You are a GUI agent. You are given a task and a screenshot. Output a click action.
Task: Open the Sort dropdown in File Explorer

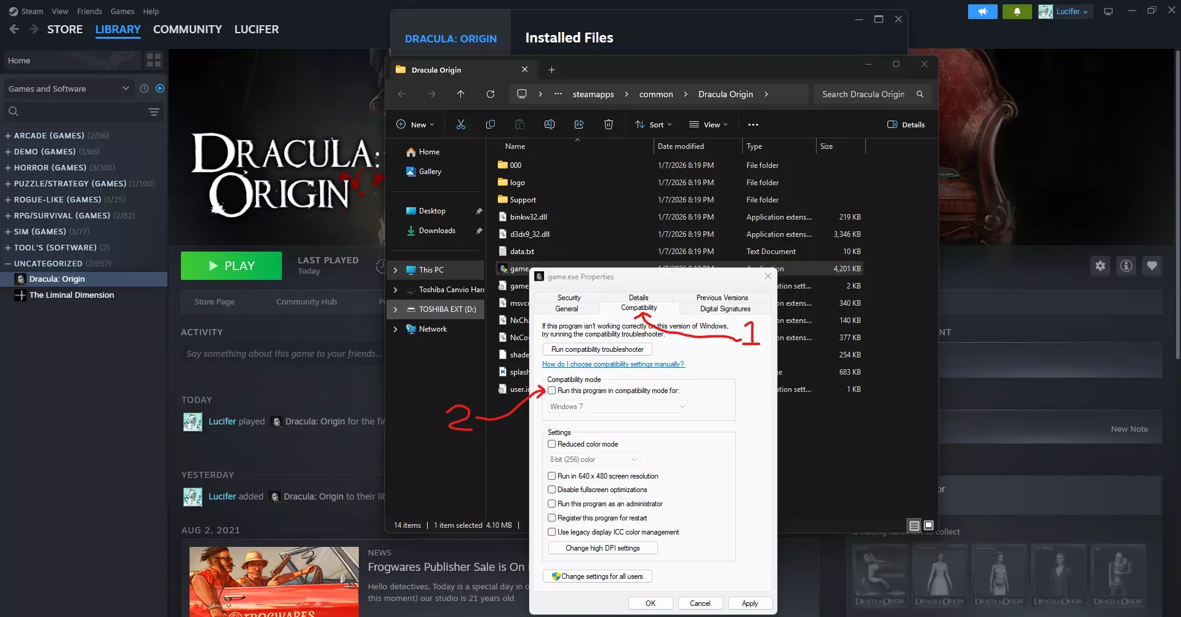(654, 124)
